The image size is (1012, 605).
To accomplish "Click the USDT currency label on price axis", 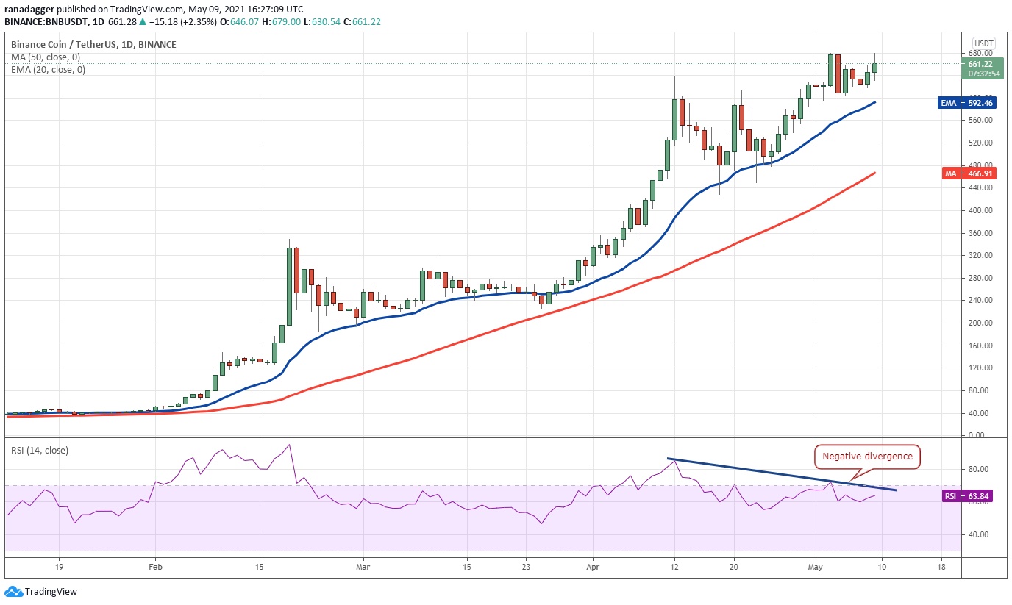I will click(983, 43).
